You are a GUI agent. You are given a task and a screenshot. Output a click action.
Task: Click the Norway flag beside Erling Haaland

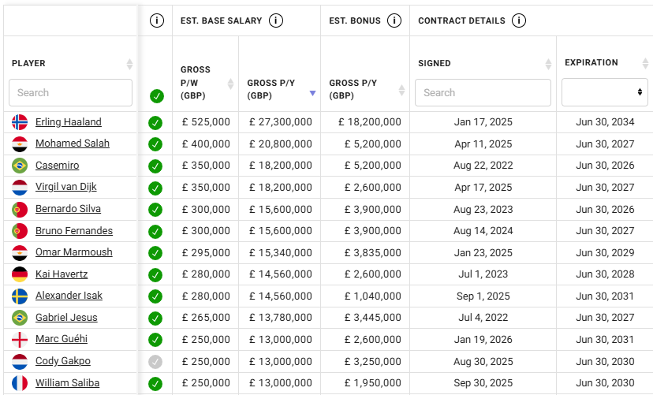pyautogui.click(x=20, y=122)
